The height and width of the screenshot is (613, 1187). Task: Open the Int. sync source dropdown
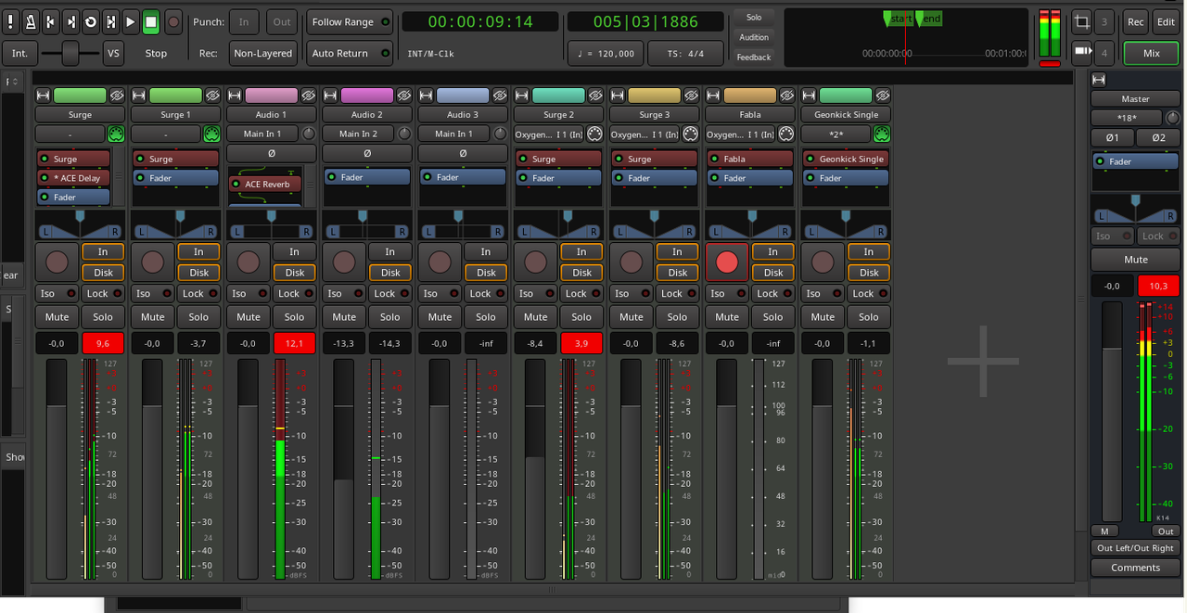click(x=19, y=53)
